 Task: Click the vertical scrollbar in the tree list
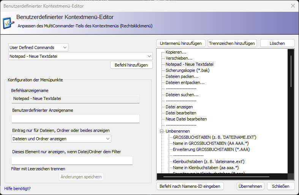coord(291,68)
